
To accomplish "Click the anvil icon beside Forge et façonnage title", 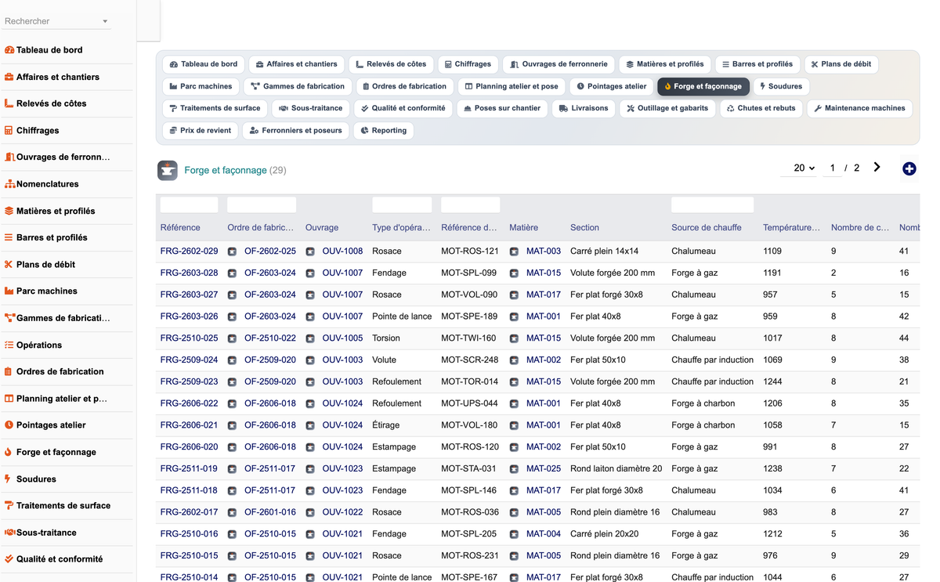I will [x=168, y=170].
